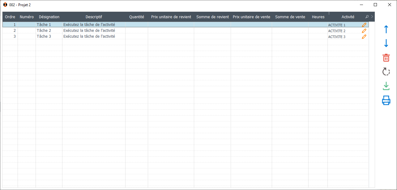Click the Prix unitaire de vente header
397x190 pixels.
point(251,17)
